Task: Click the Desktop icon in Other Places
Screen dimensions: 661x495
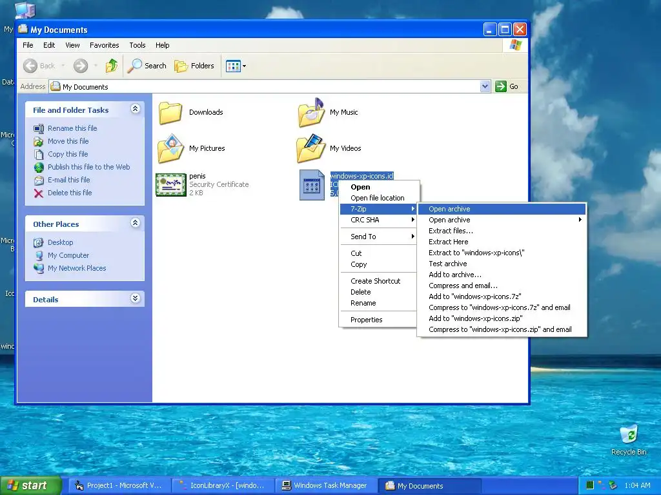Action: click(x=39, y=242)
